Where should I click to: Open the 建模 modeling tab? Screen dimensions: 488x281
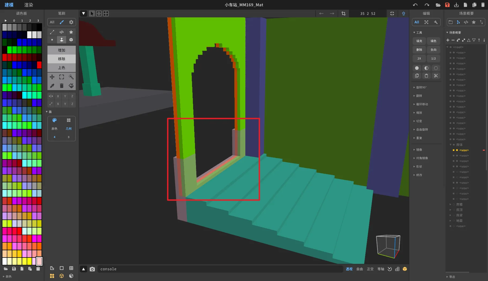tap(9, 5)
